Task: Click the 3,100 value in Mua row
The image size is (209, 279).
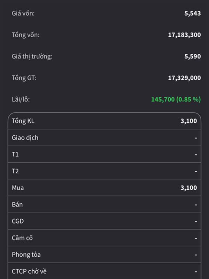Action: 188,188
